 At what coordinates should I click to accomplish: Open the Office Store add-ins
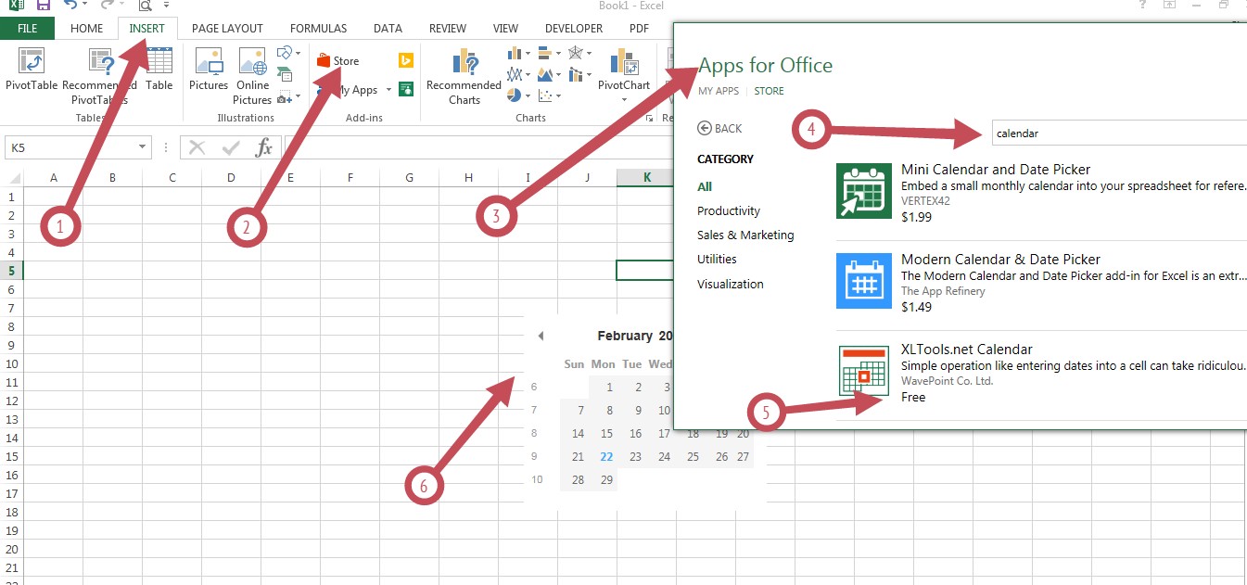click(337, 61)
